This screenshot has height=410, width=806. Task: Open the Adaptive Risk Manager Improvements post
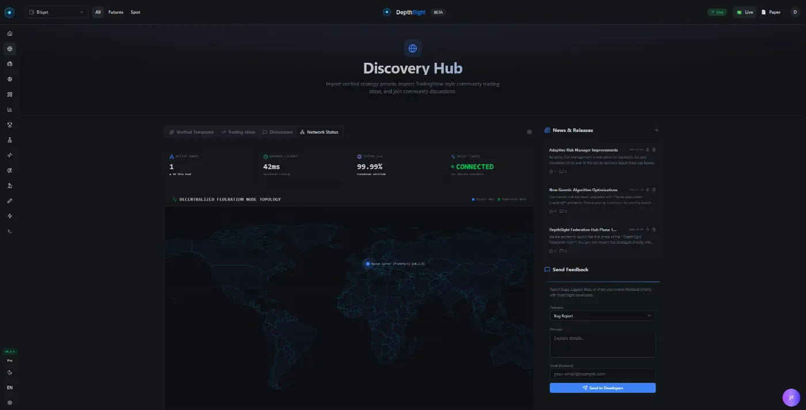[x=583, y=150]
